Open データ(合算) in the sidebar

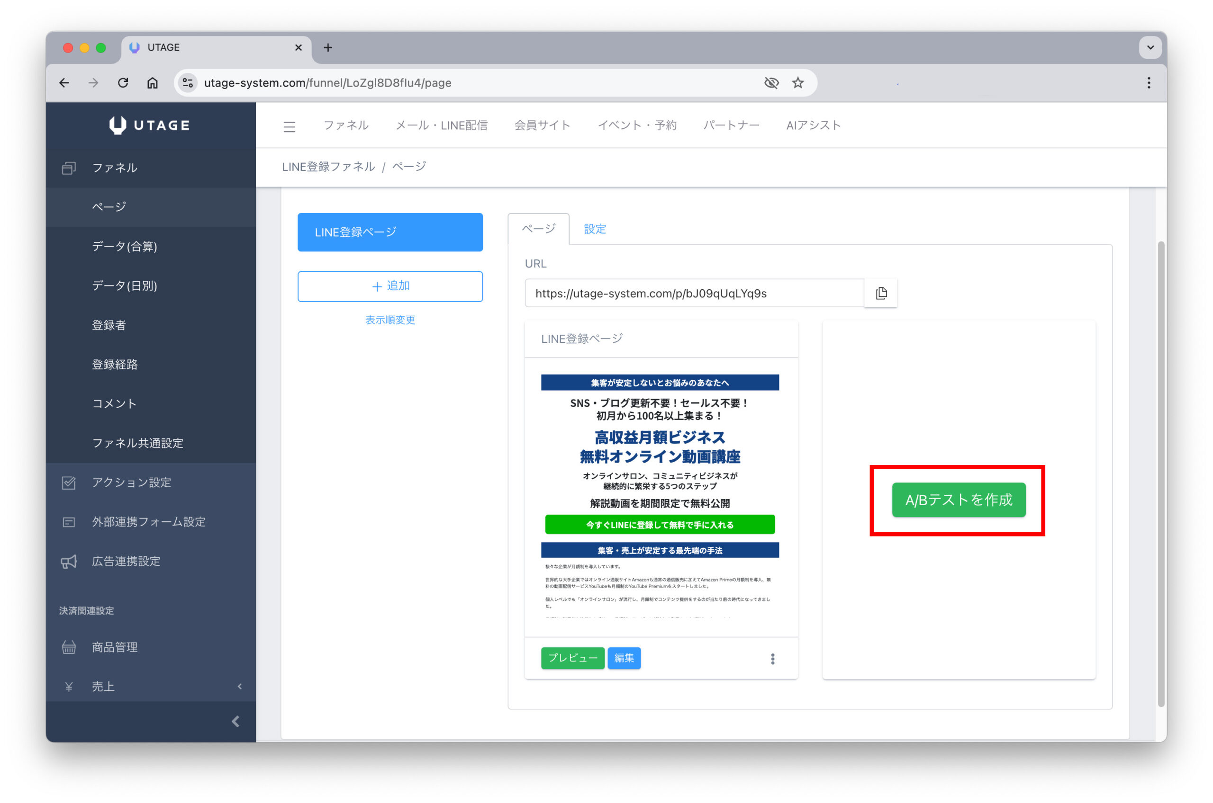coord(151,246)
